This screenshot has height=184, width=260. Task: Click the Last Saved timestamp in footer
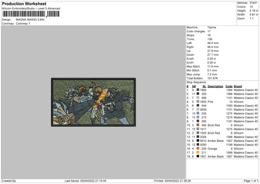[x=85, y=181]
